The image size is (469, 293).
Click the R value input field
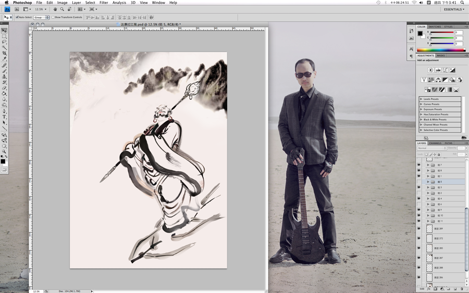pos(459,32)
